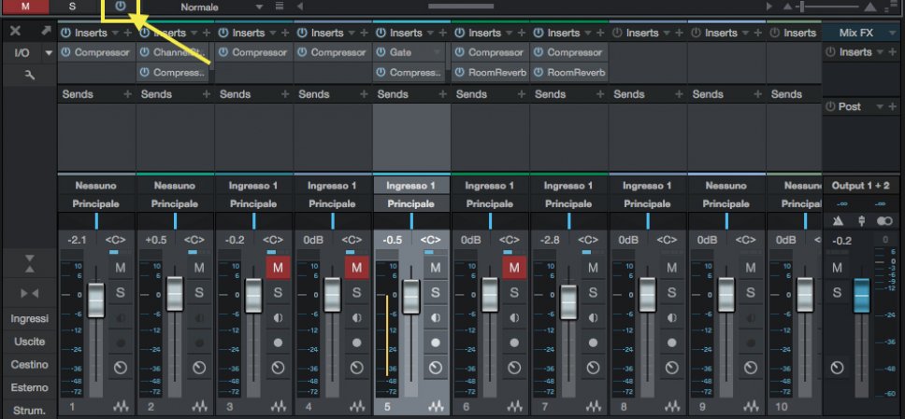The width and height of the screenshot is (905, 419).
Task: Click the S button in the top bar
Action: pos(72,7)
